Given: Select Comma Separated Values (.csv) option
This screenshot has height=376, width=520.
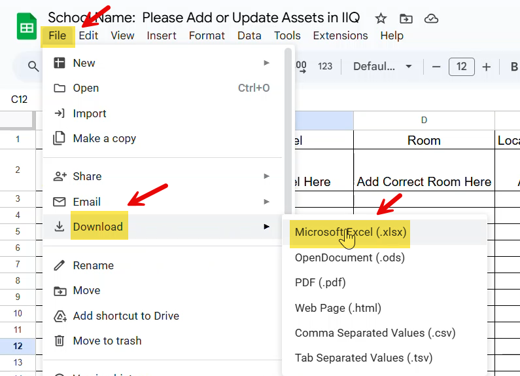Looking at the screenshot, I should click(375, 333).
